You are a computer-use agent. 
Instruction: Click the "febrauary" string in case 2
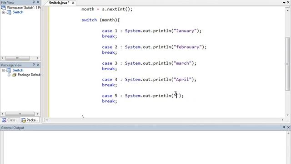coord(187,47)
